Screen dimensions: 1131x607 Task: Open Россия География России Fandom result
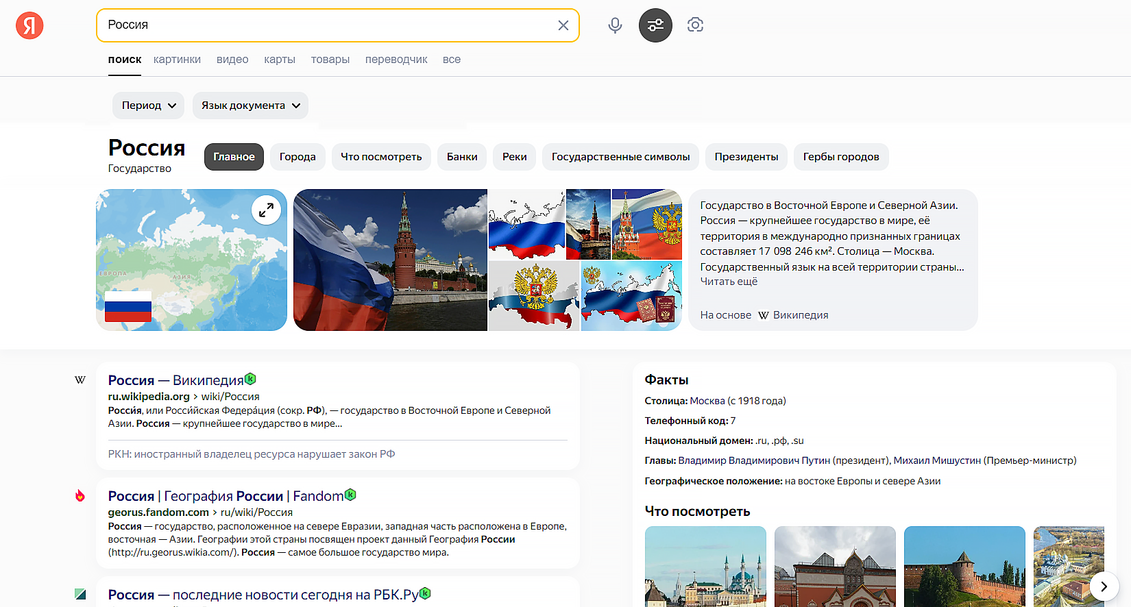tap(226, 496)
